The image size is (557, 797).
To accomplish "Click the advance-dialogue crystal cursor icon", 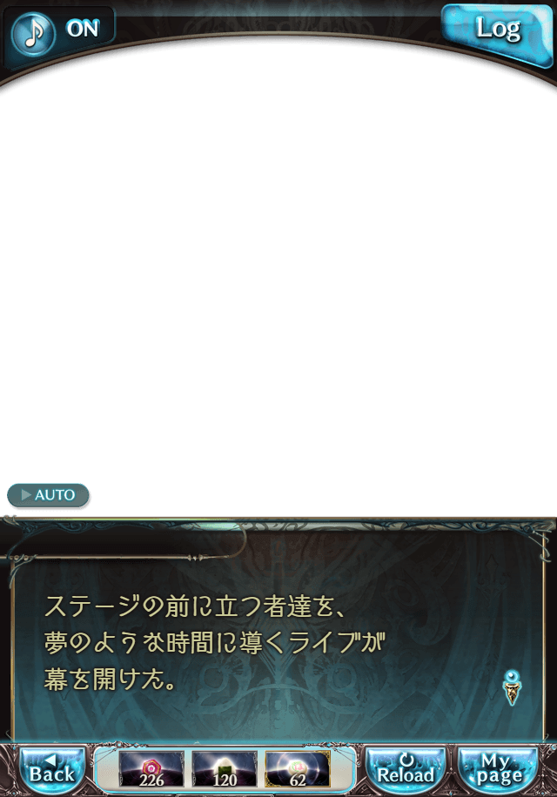I will 513,687.
